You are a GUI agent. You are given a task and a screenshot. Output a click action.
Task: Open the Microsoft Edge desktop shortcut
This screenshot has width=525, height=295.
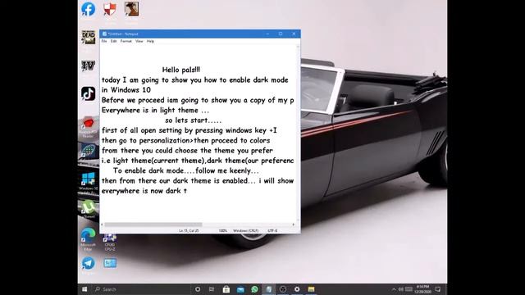89,235
